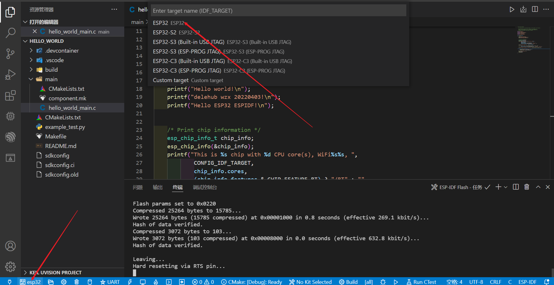Click Run CTest in status bar
The width and height of the screenshot is (554, 285).
[x=421, y=282]
